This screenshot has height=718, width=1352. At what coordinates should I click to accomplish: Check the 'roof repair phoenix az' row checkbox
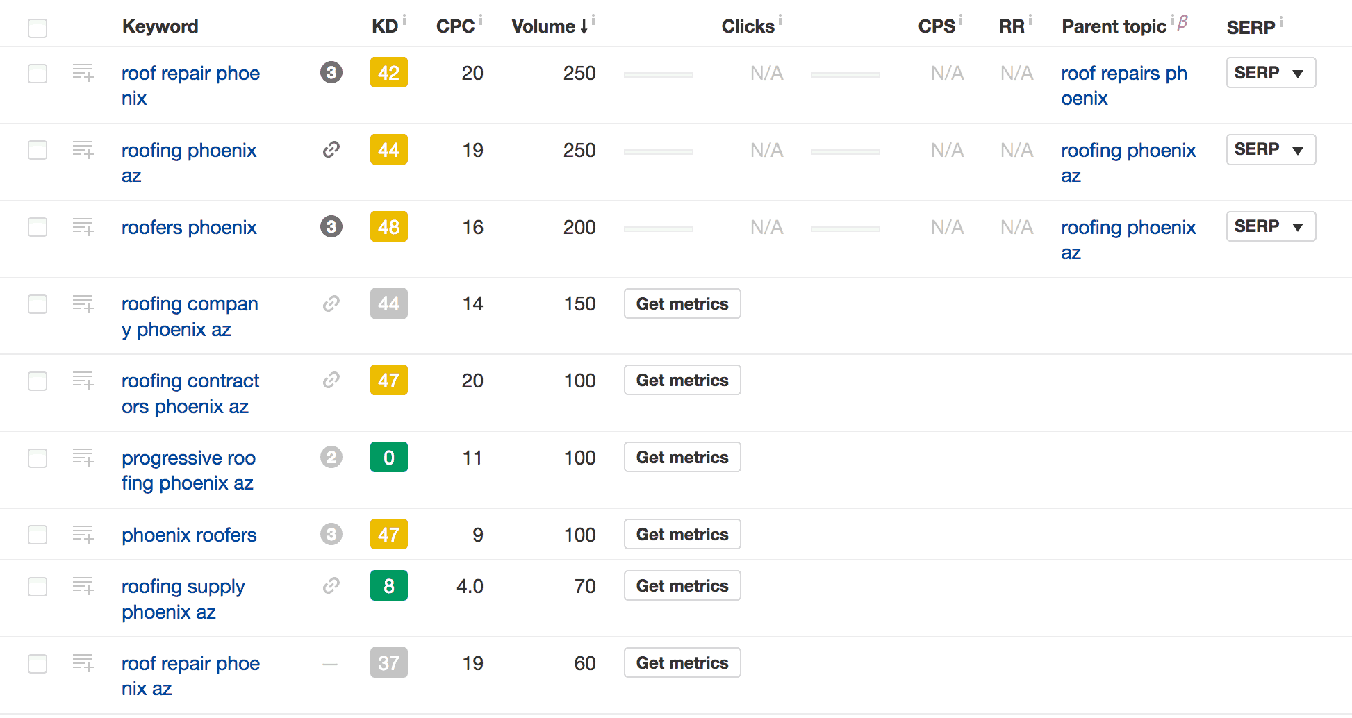[x=38, y=663]
